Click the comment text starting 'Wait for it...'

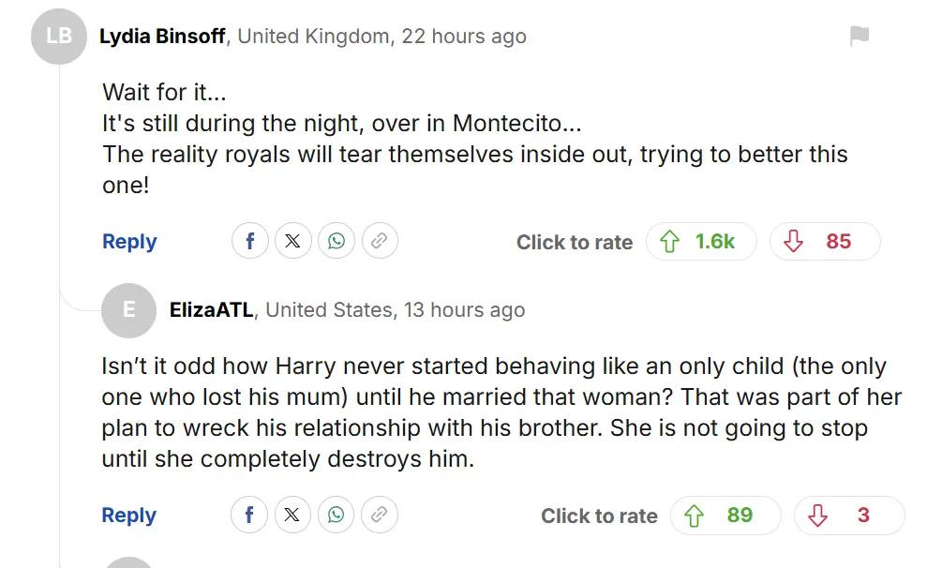164,94
